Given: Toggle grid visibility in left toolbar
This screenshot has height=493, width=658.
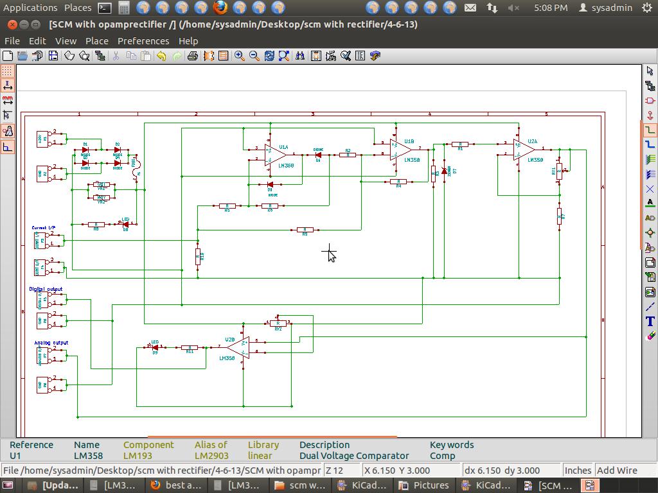Looking at the screenshot, I should click(x=7, y=71).
